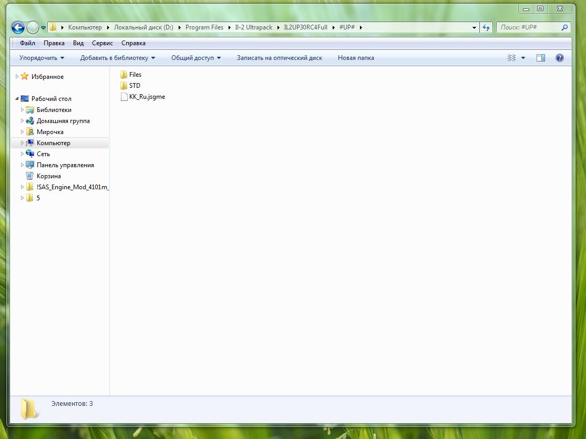Click the folder icon in the address bar
This screenshot has height=439, width=586.
pos(53,27)
